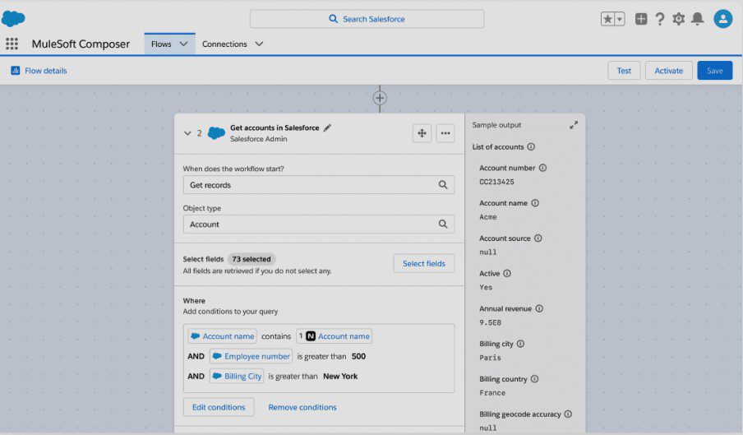Click the move step arrows icon
The image size is (743, 435).
coord(422,133)
